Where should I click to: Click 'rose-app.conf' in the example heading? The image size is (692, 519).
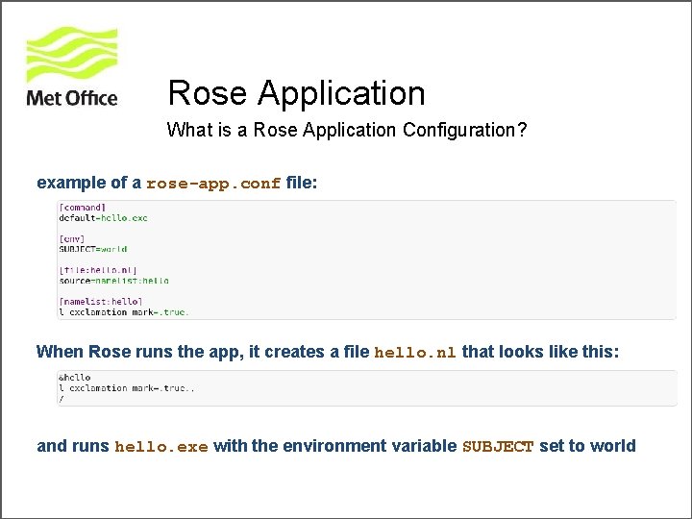coord(213,184)
